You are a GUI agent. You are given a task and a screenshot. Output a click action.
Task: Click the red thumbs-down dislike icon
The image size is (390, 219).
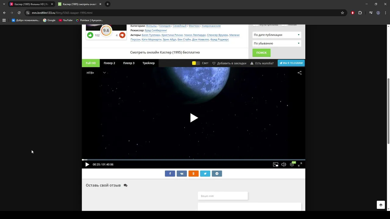point(122,35)
